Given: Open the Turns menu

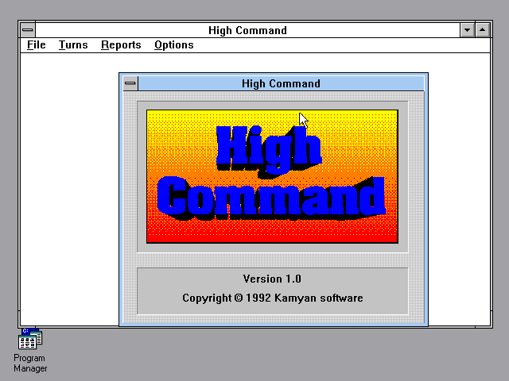Looking at the screenshot, I should point(73,45).
